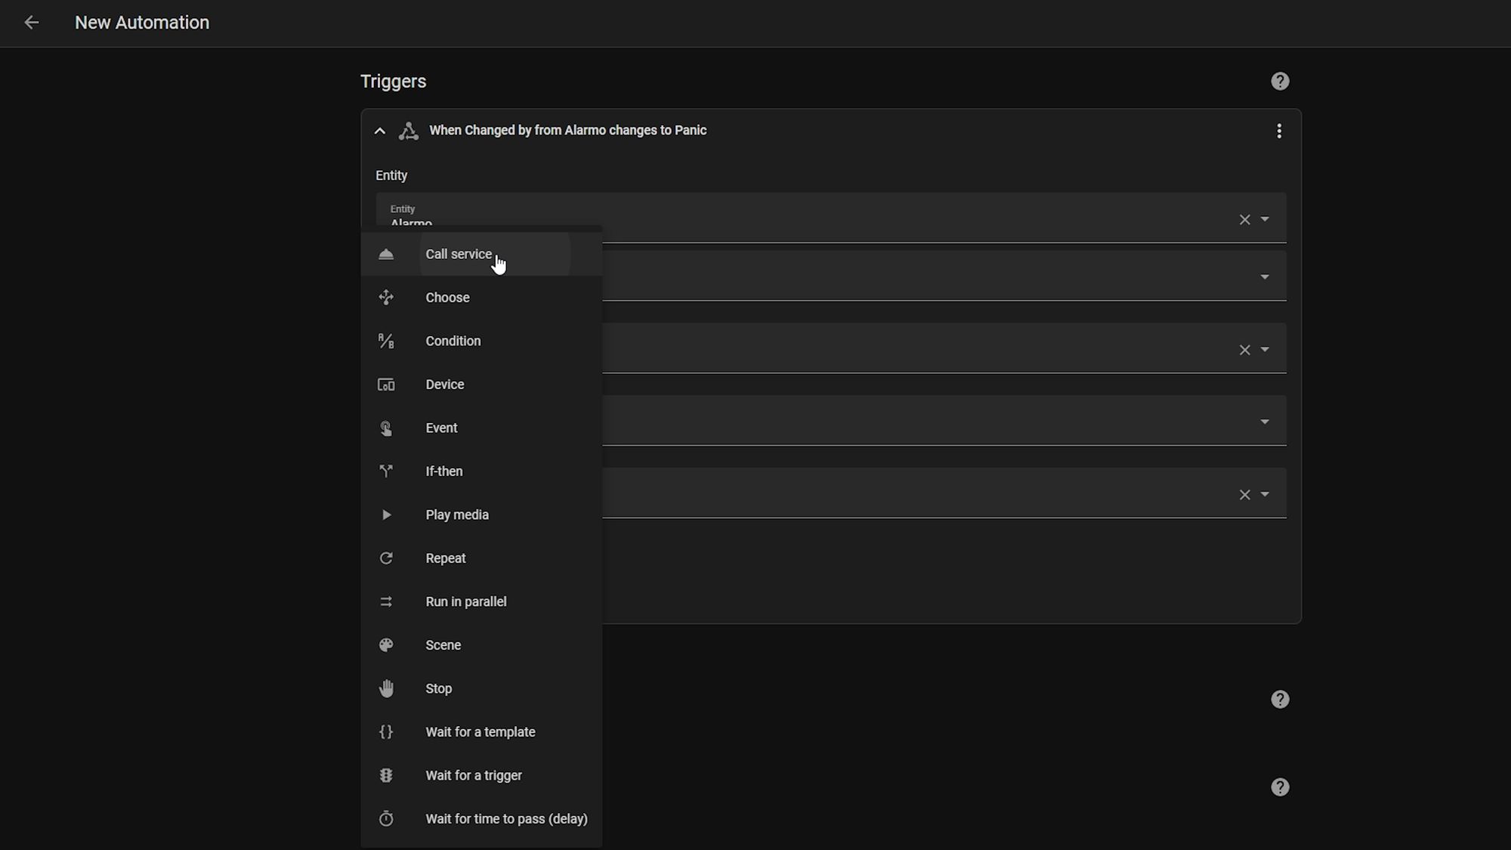Click the Stop hand icon
The width and height of the screenshot is (1511, 850).
click(x=386, y=689)
